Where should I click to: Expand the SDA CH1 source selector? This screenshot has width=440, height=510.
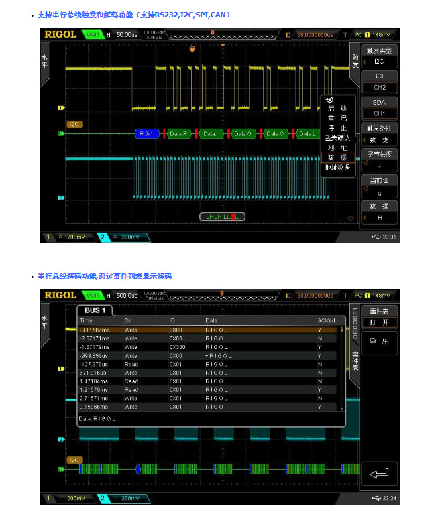380,108
